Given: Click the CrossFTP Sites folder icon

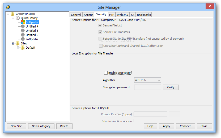Looking at the screenshot, I should 13,14.
